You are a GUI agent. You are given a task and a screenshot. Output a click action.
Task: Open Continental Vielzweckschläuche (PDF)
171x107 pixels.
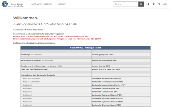(x=107, y=82)
